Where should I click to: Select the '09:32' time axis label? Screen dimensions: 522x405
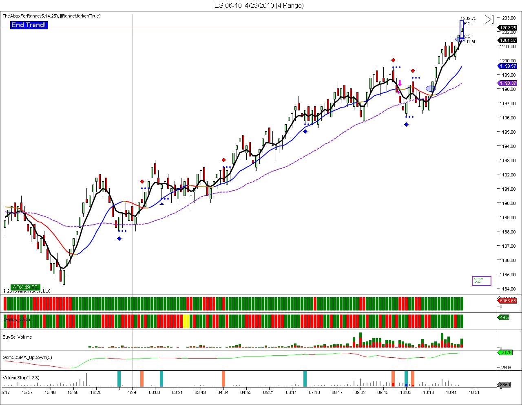360,392
